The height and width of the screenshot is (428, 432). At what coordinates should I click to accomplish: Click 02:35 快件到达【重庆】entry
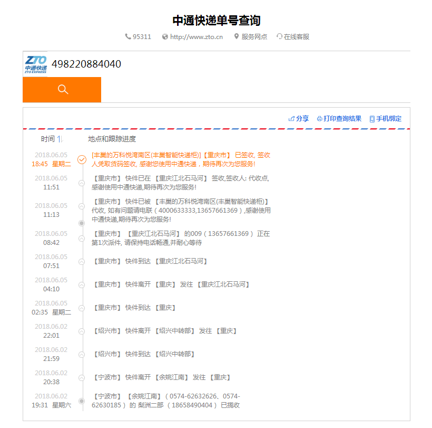pyautogui.click(x=134, y=308)
